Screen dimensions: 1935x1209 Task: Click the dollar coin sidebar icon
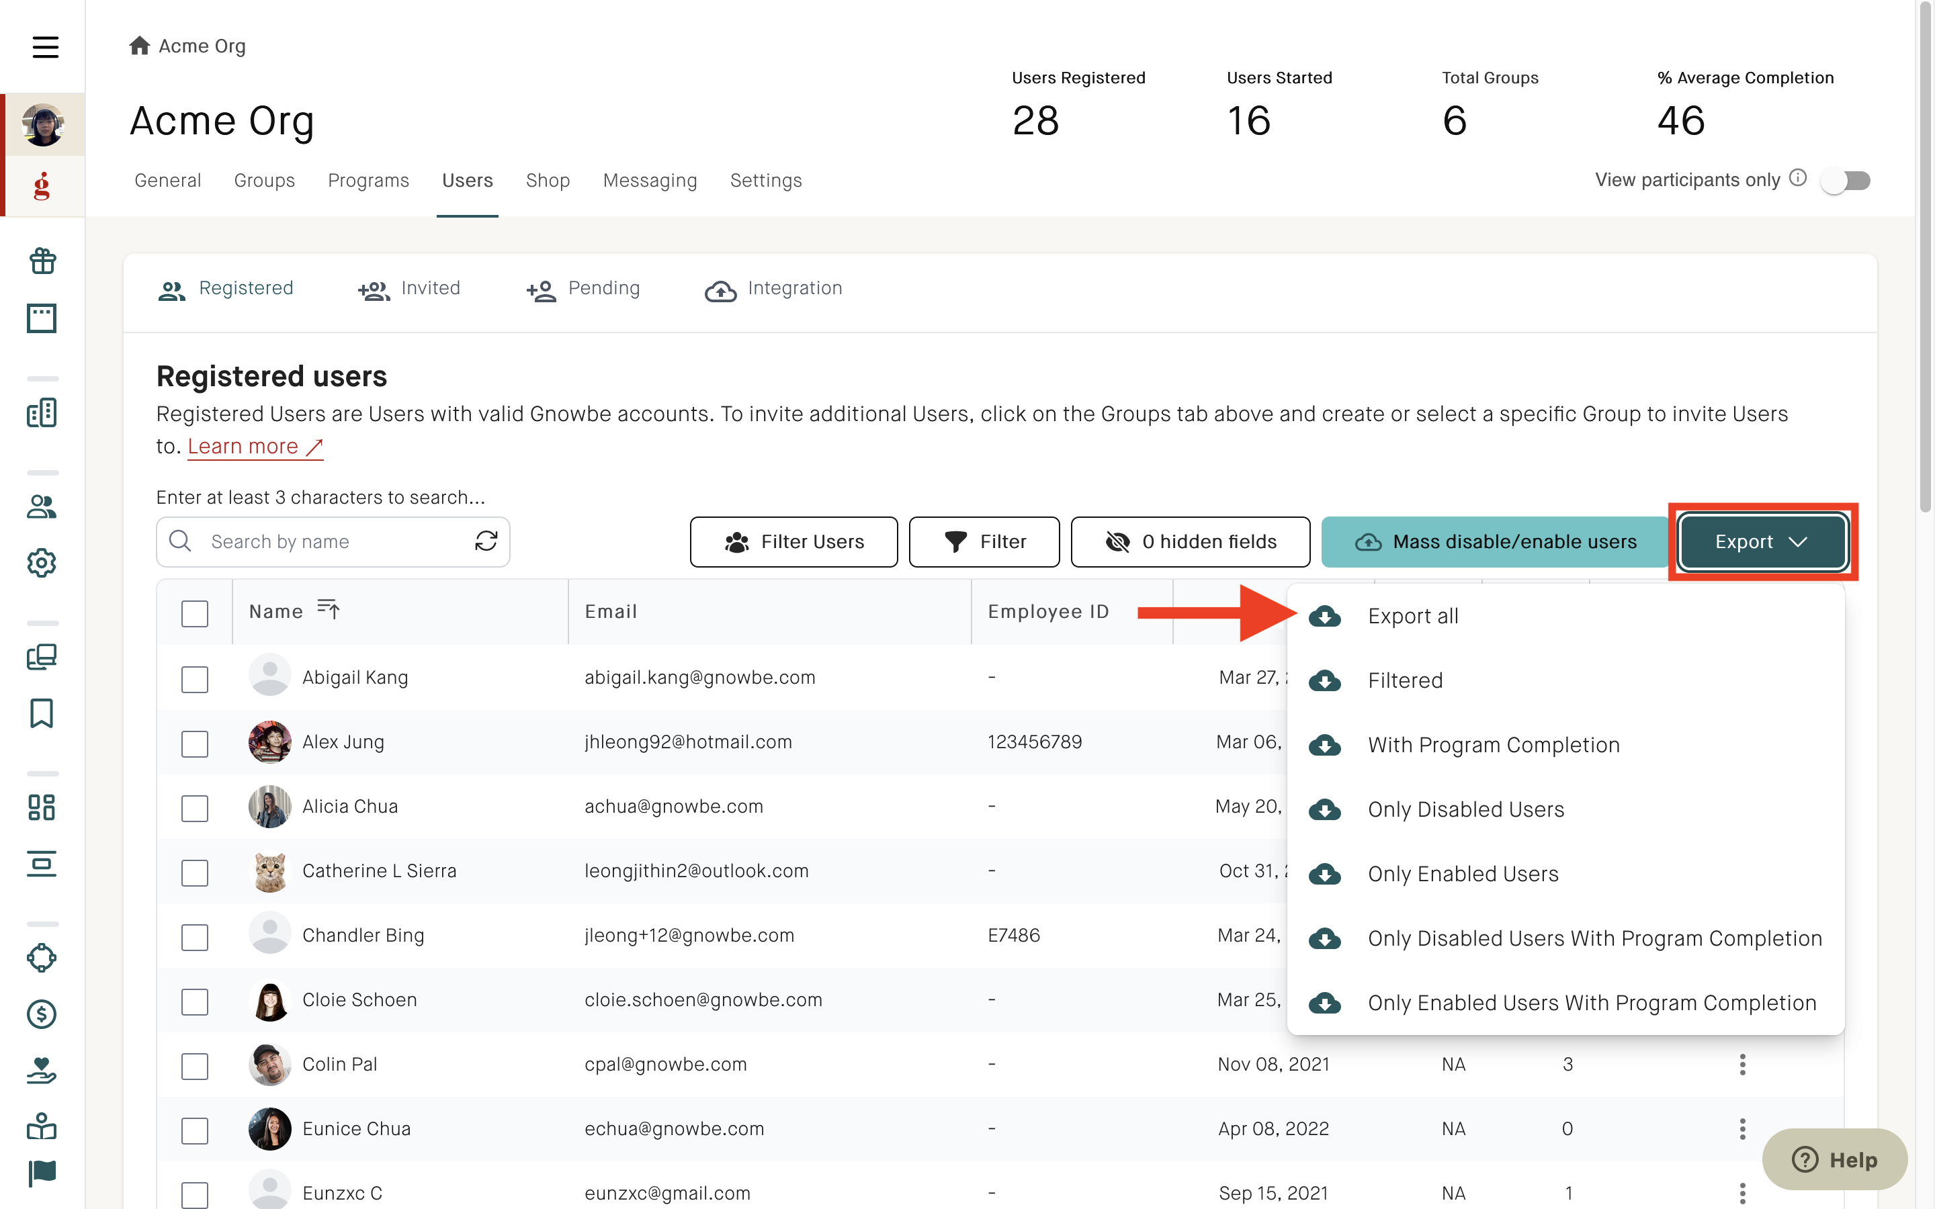click(42, 1014)
